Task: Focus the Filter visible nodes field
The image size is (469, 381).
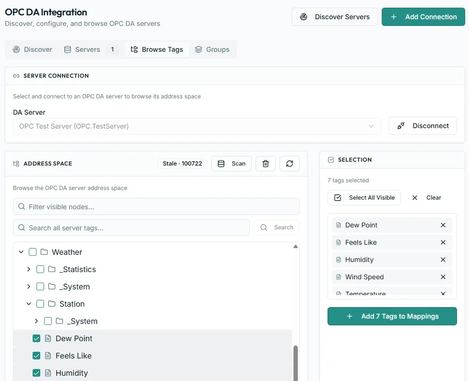Action: coord(156,206)
